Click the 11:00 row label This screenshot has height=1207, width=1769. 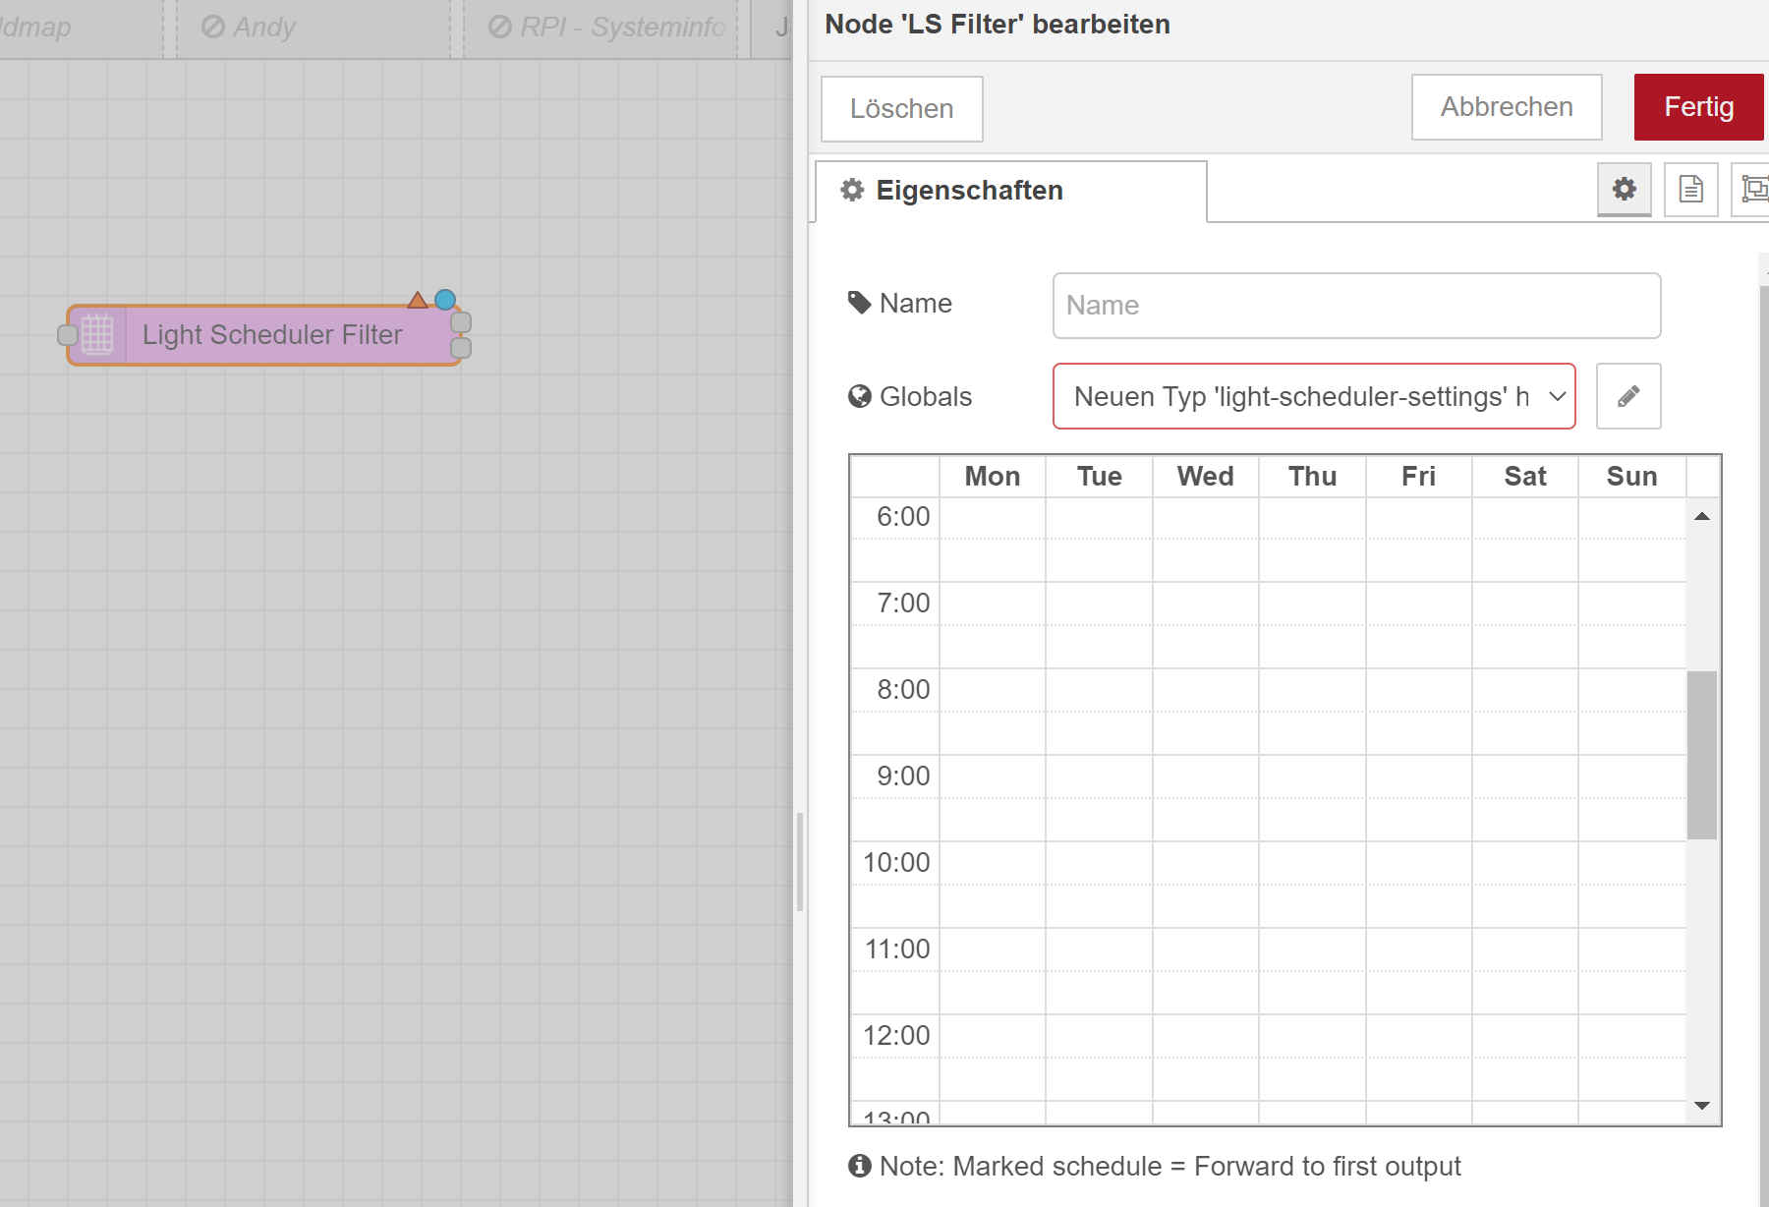896,949
